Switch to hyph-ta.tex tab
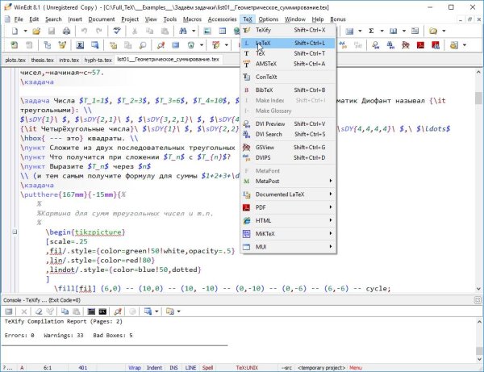 (98, 60)
